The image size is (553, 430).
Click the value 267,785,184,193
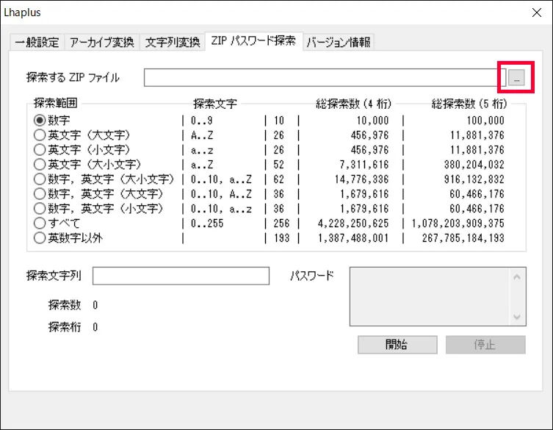pos(463,238)
